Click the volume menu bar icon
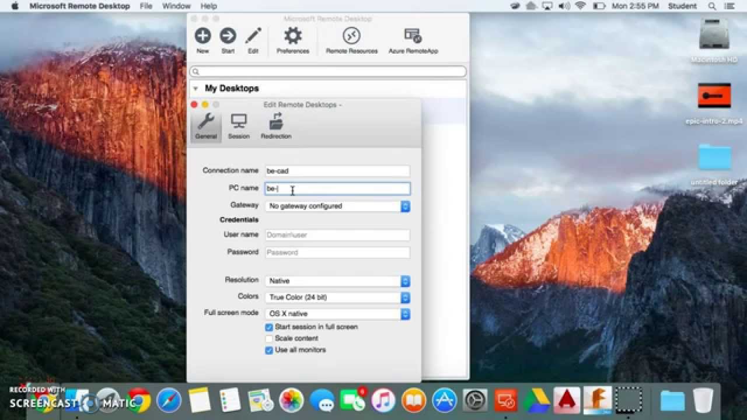 [x=564, y=6]
